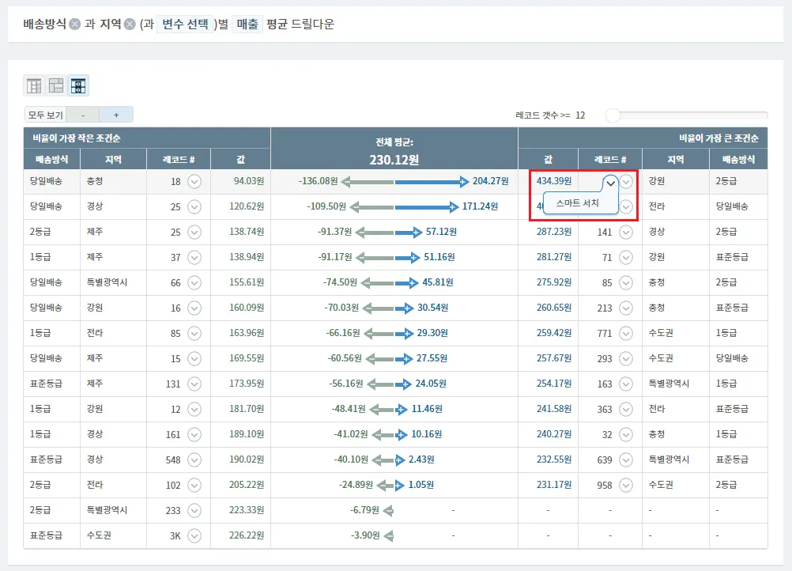Open the 변수 선택 selector
The width and height of the screenshot is (792, 571).
coord(185,24)
